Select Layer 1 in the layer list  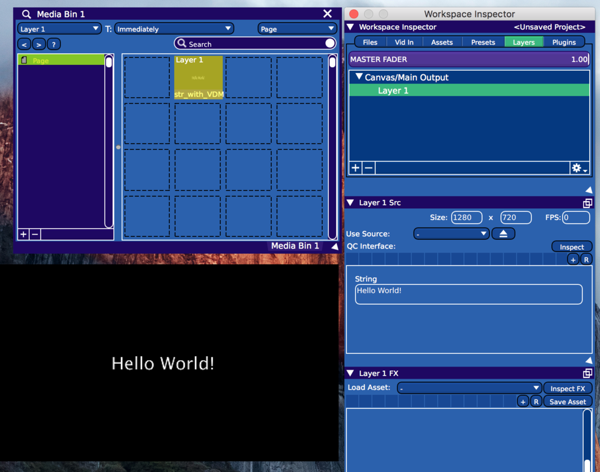[469, 91]
